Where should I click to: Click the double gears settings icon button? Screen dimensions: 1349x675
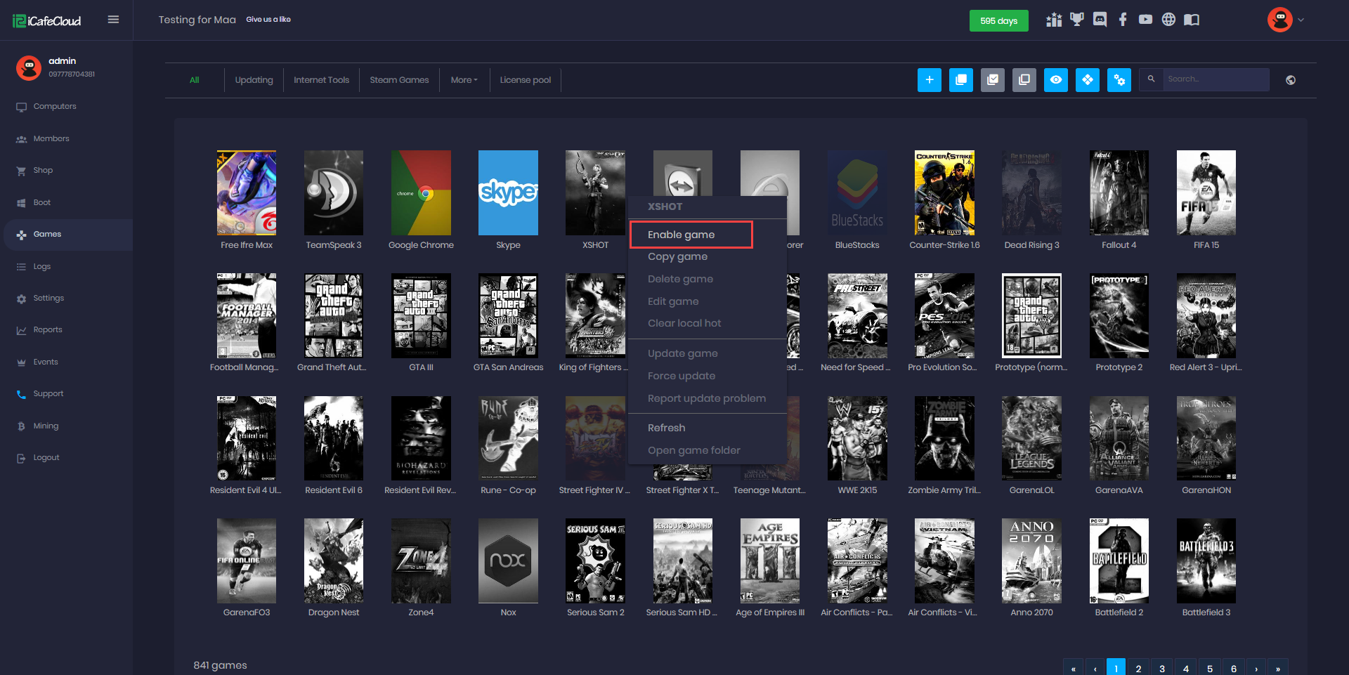point(1119,80)
